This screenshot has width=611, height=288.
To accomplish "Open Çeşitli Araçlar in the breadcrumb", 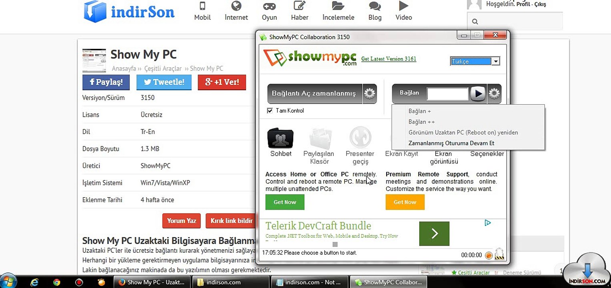I will coord(163,68).
